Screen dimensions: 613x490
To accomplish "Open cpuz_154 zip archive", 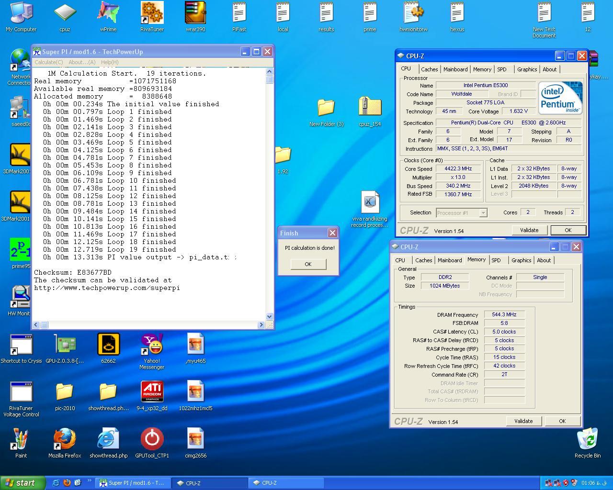I will tap(370, 112).
